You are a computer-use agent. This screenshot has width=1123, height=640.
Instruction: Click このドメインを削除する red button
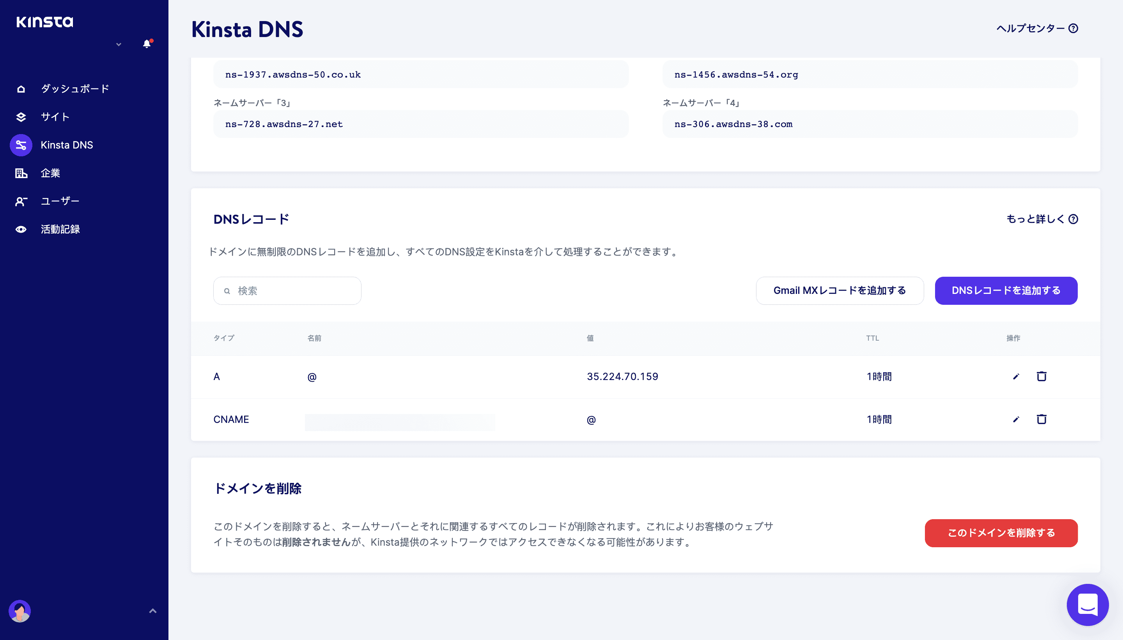(x=1001, y=533)
